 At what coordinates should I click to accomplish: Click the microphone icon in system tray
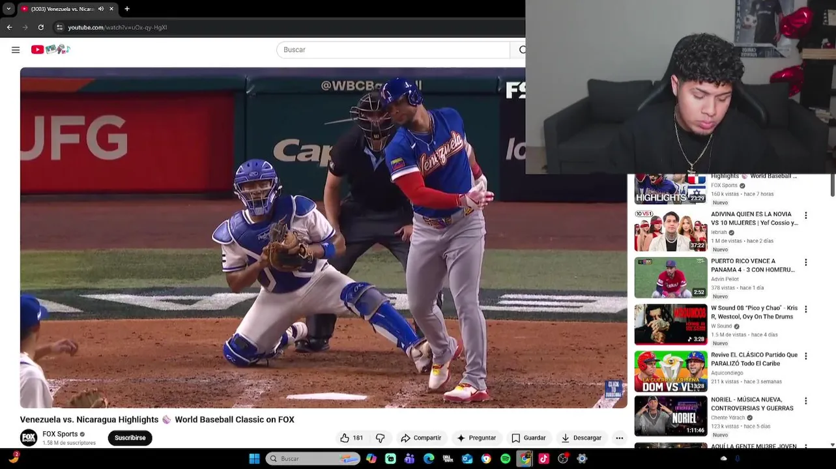[x=738, y=459]
